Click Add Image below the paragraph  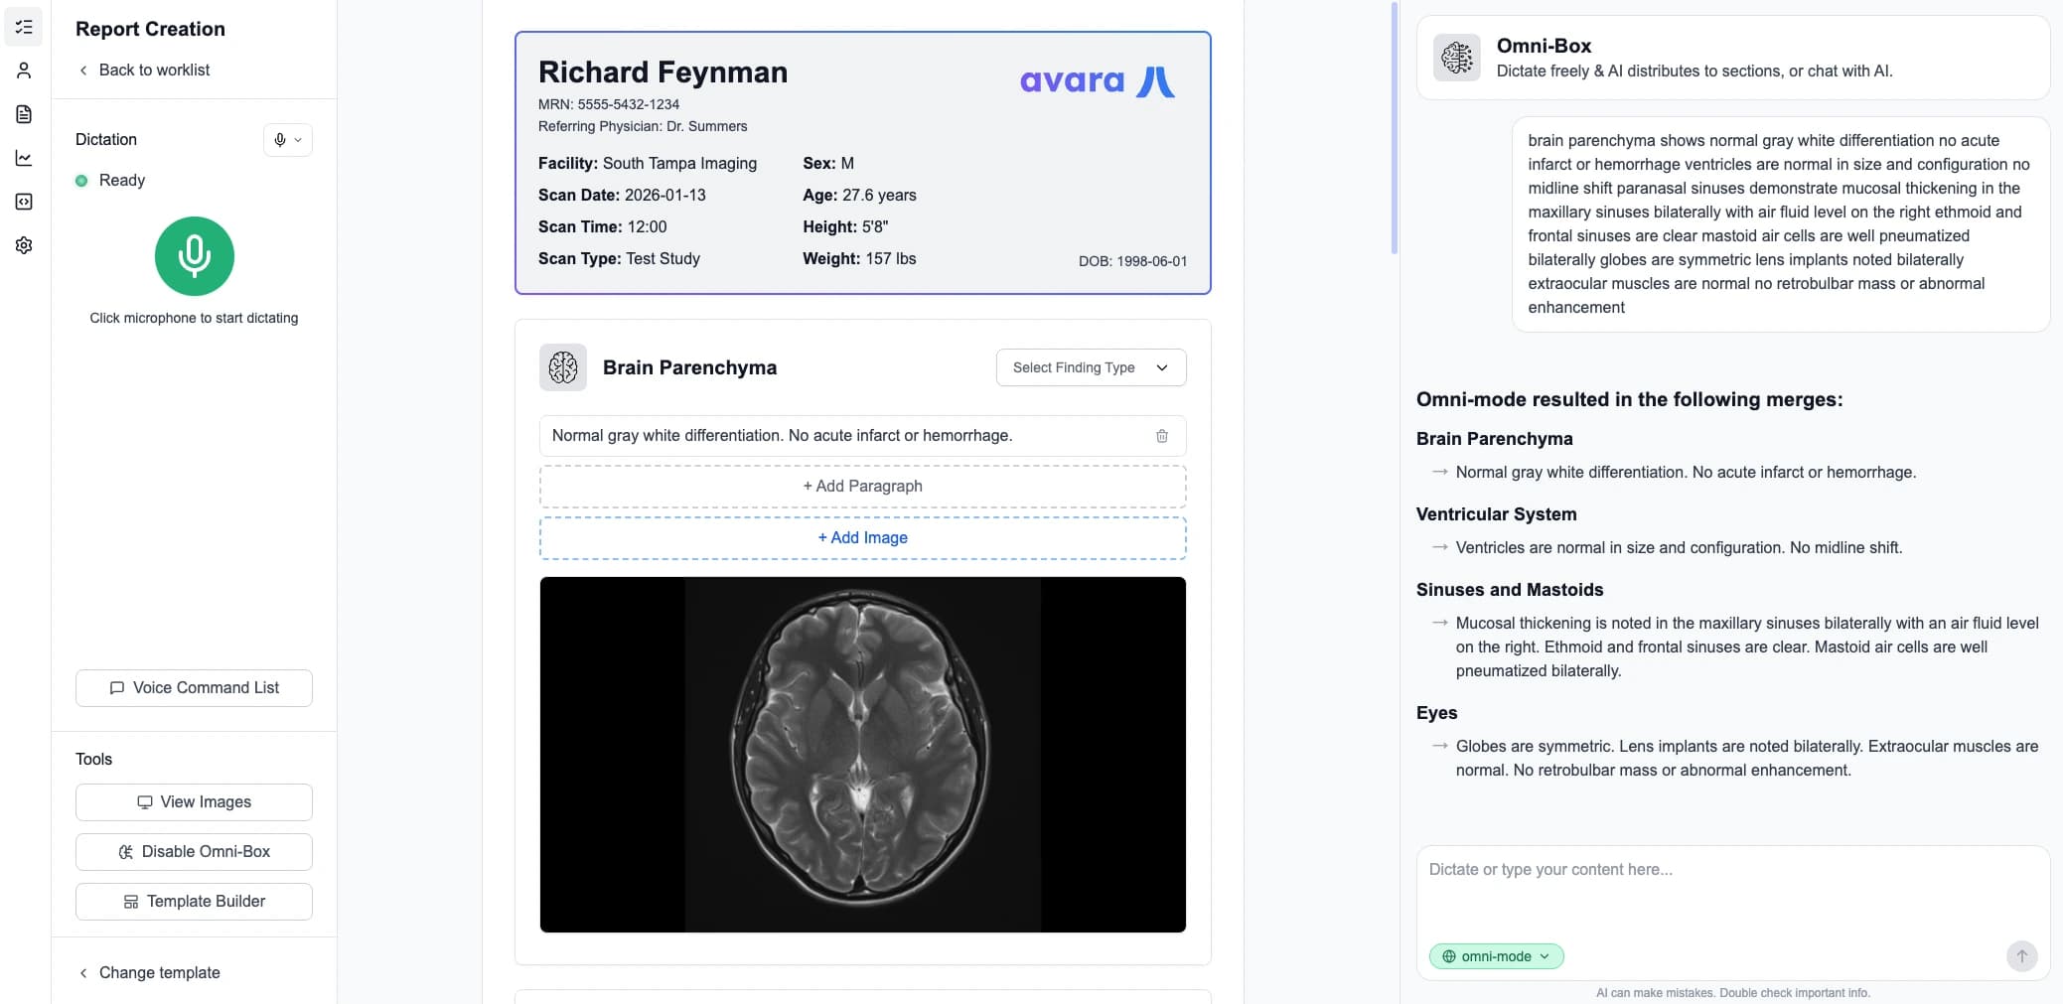861,537
